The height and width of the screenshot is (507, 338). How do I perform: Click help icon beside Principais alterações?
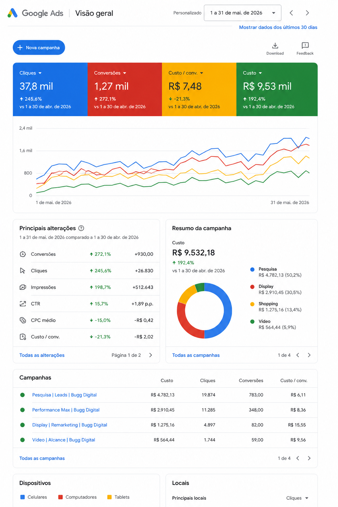coord(81,228)
